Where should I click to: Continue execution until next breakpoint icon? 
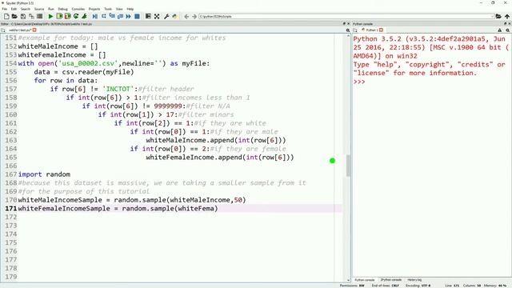click(128, 16)
